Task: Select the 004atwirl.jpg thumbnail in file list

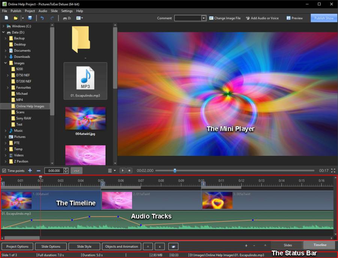Action: [x=85, y=118]
